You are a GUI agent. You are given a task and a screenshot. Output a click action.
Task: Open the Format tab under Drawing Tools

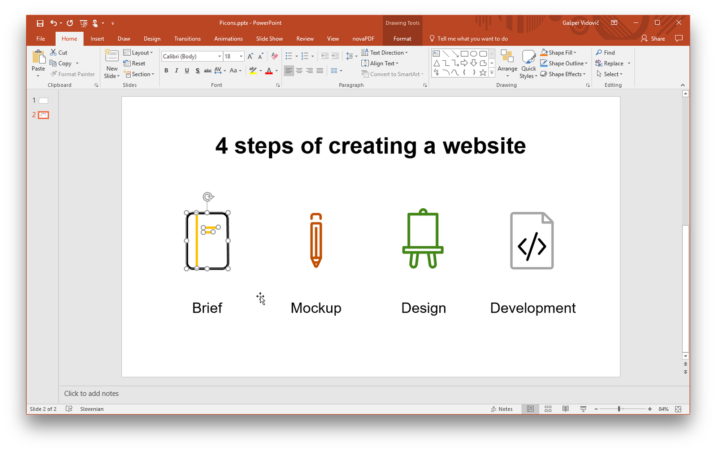[x=402, y=39]
